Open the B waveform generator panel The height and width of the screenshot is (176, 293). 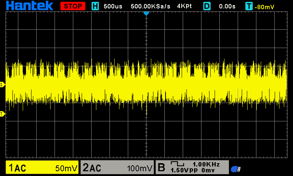[192, 167]
